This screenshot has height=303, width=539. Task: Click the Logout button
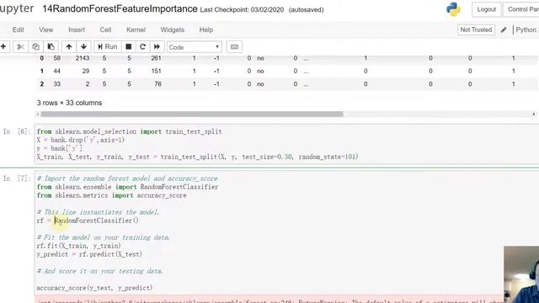point(487,9)
